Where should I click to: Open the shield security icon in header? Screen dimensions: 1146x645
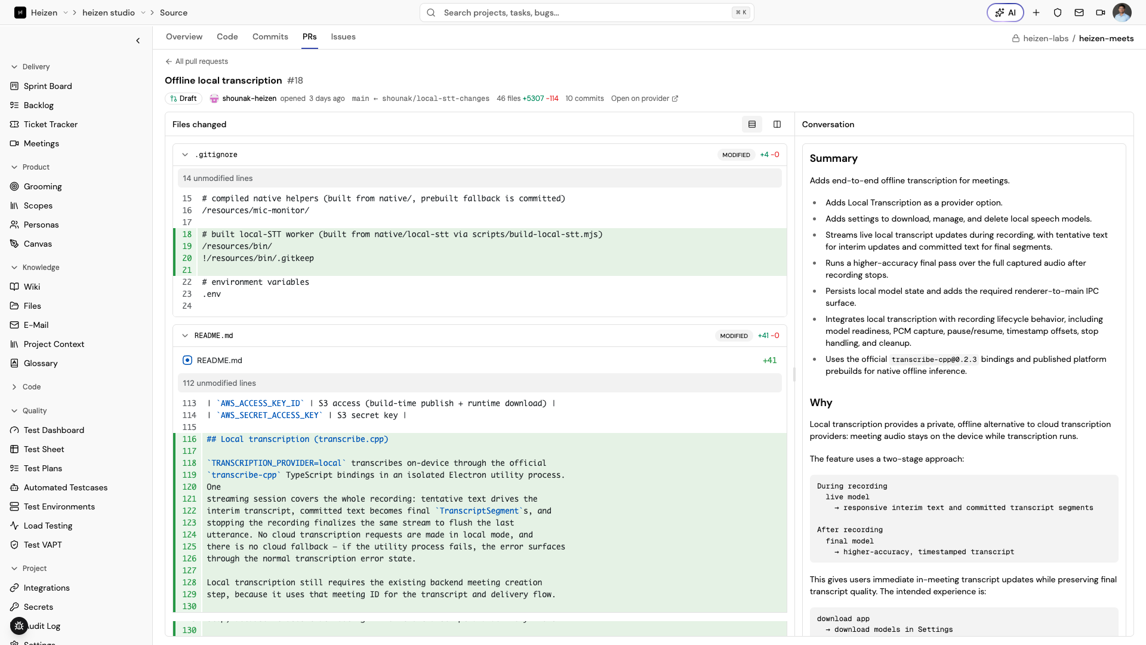(1058, 13)
